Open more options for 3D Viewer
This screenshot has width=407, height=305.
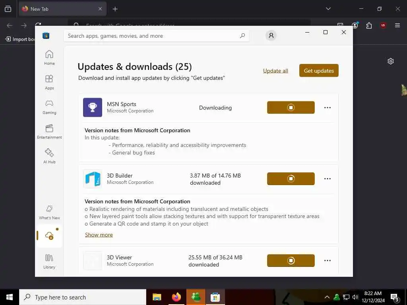pos(328,261)
